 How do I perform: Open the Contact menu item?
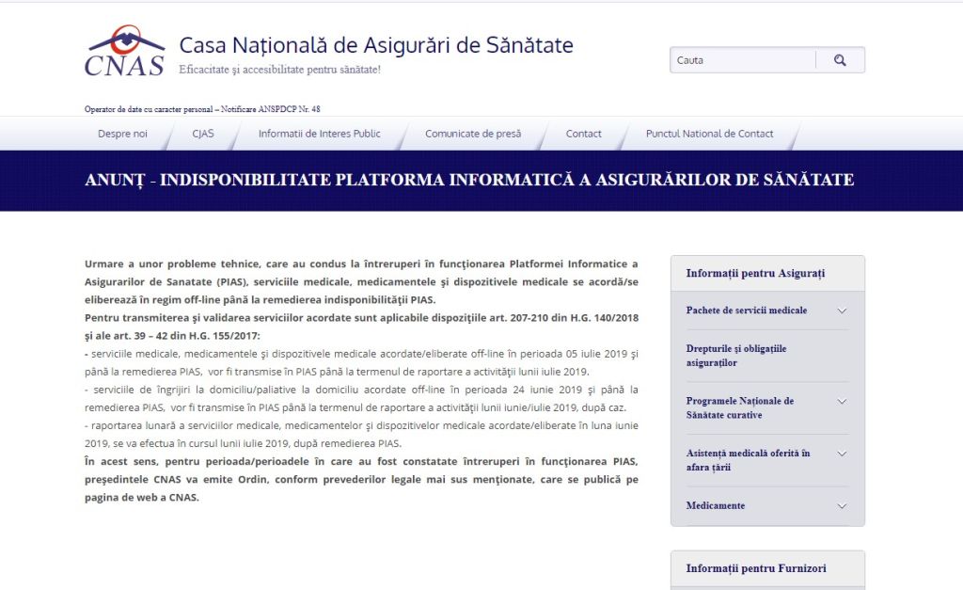[x=583, y=134]
